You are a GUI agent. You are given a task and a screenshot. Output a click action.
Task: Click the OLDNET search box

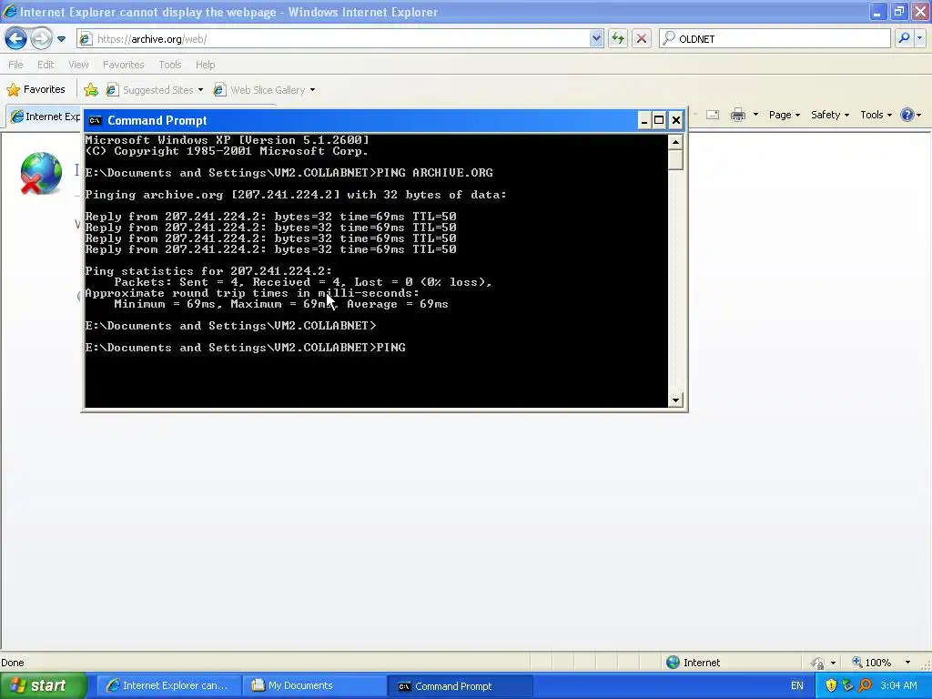point(775,39)
